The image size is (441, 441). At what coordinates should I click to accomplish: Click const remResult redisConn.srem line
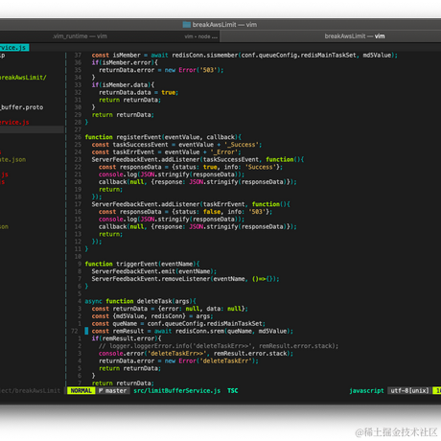pos(193,331)
